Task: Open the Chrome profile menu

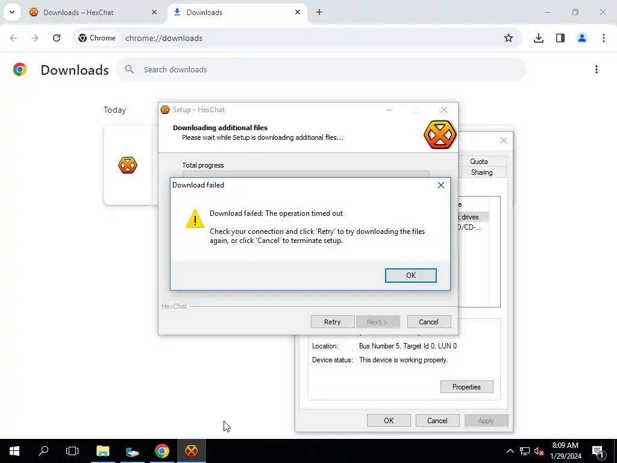Action: tap(582, 38)
